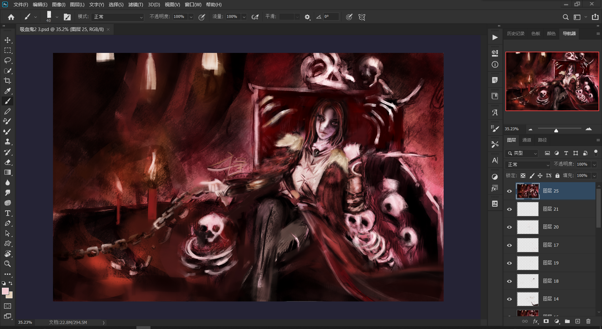The image size is (602, 329).
Task: Open the brush opacity 不透明度 dropdown arrow
Action: coord(191,17)
